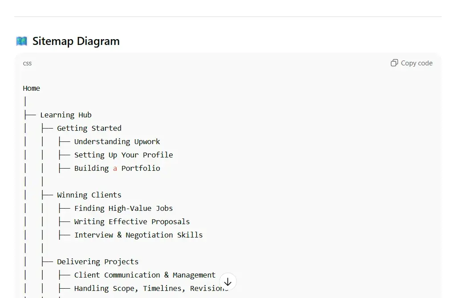This screenshot has height=298, width=455.
Task: Click 'Interview & Negotiation Skills'
Action: pos(138,235)
